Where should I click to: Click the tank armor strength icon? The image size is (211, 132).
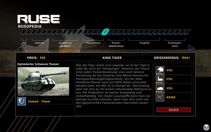(160, 88)
